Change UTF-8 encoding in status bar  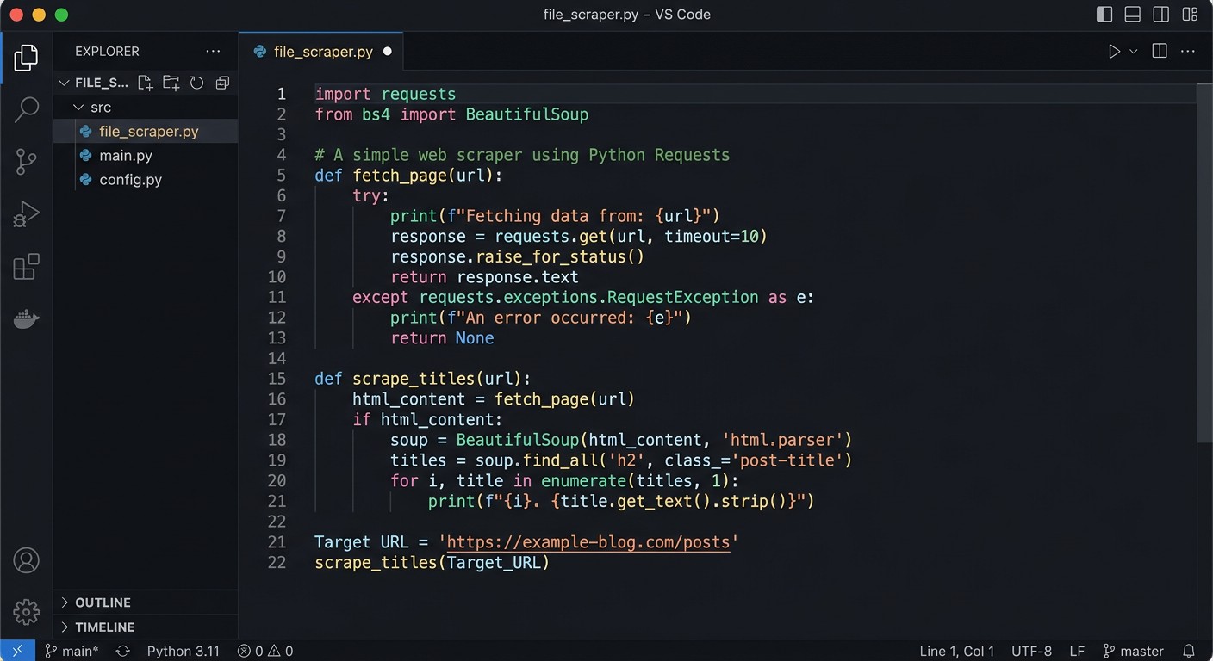click(1031, 651)
